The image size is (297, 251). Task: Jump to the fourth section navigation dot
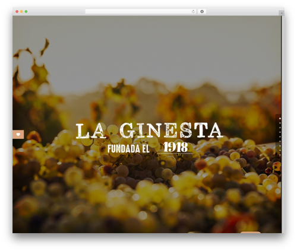tap(280, 132)
